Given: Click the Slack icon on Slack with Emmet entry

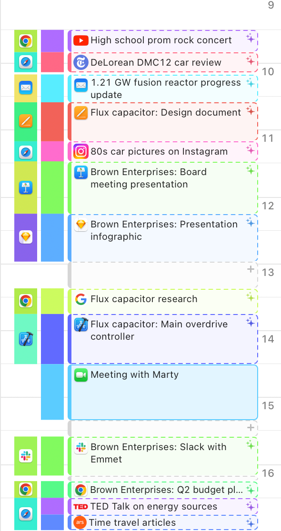Looking at the screenshot, I should coord(80,447).
